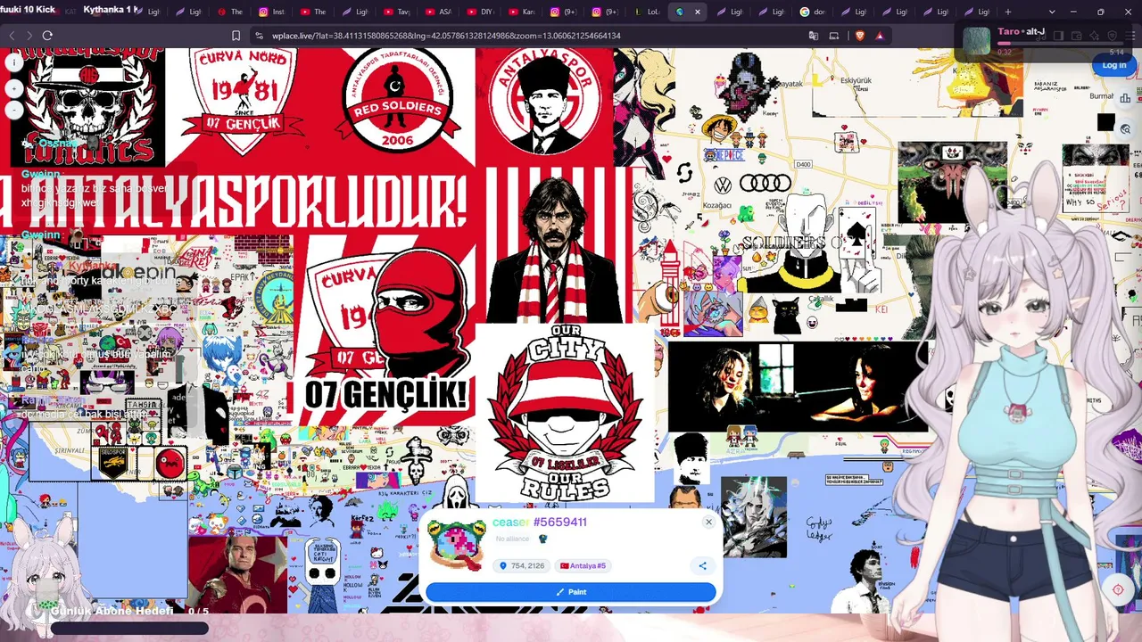Click the username 'ceaser #5659411'
Screen dimensions: 1142x642
click(x=539, y=523)
